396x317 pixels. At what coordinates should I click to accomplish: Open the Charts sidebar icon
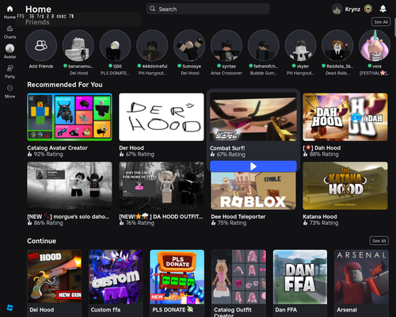tap(10, 29)
